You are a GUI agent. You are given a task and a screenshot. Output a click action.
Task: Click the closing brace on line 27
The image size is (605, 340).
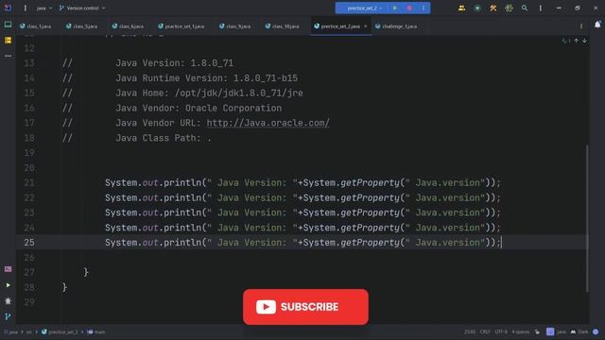point(86,273)
